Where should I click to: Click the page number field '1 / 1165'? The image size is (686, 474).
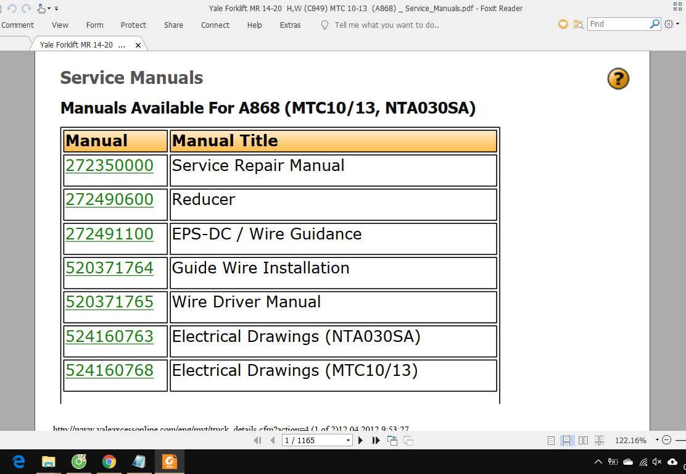click(x=313, y=440)
